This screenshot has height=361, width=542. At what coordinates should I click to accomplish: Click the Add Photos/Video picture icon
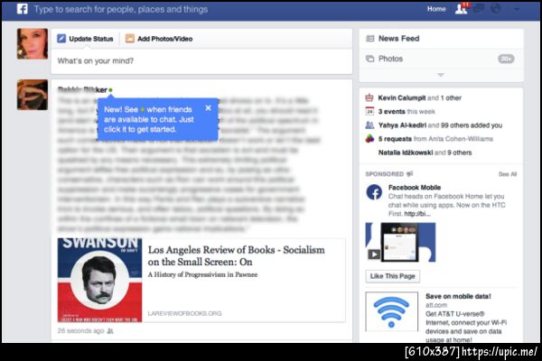click(x=129, y=38)
